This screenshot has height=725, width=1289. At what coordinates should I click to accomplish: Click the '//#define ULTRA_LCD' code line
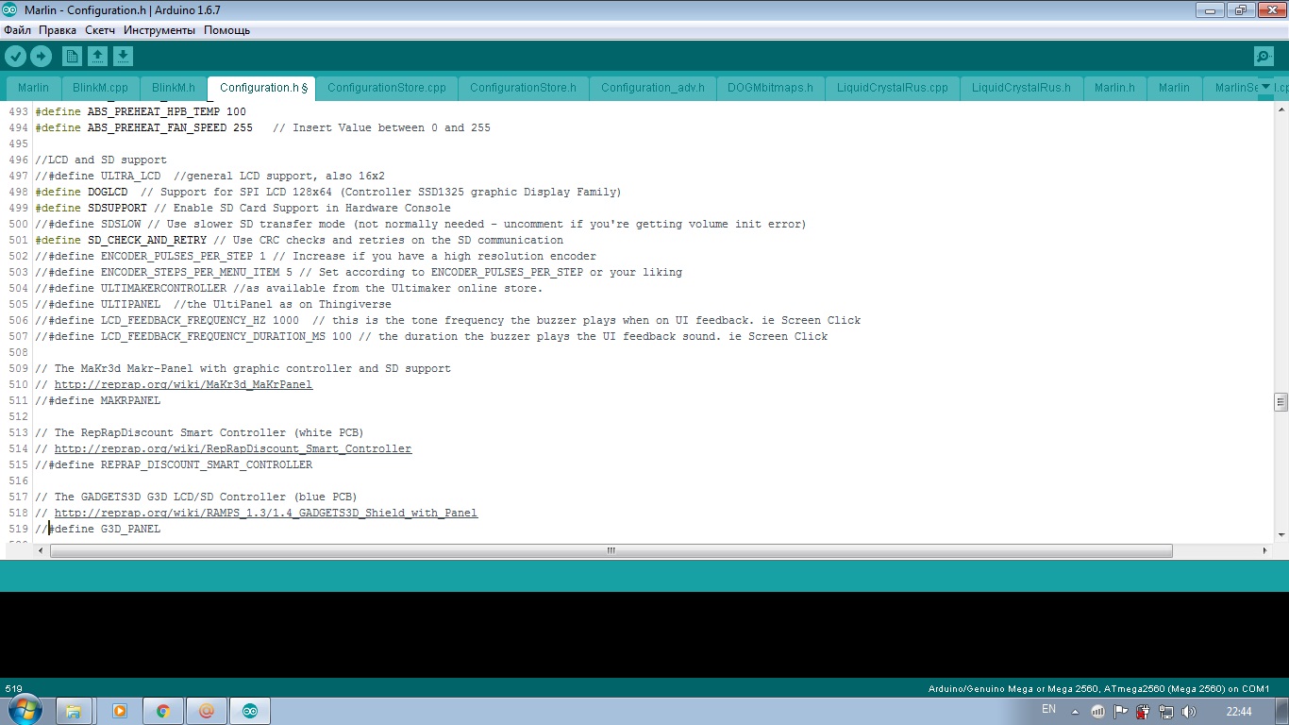point(209,177)
